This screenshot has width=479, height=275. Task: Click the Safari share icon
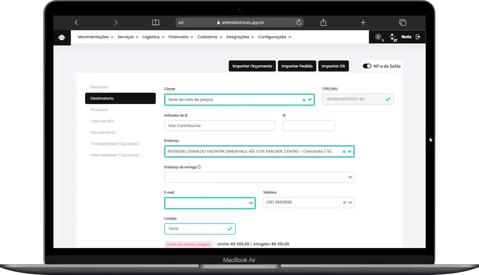point(324,22)
